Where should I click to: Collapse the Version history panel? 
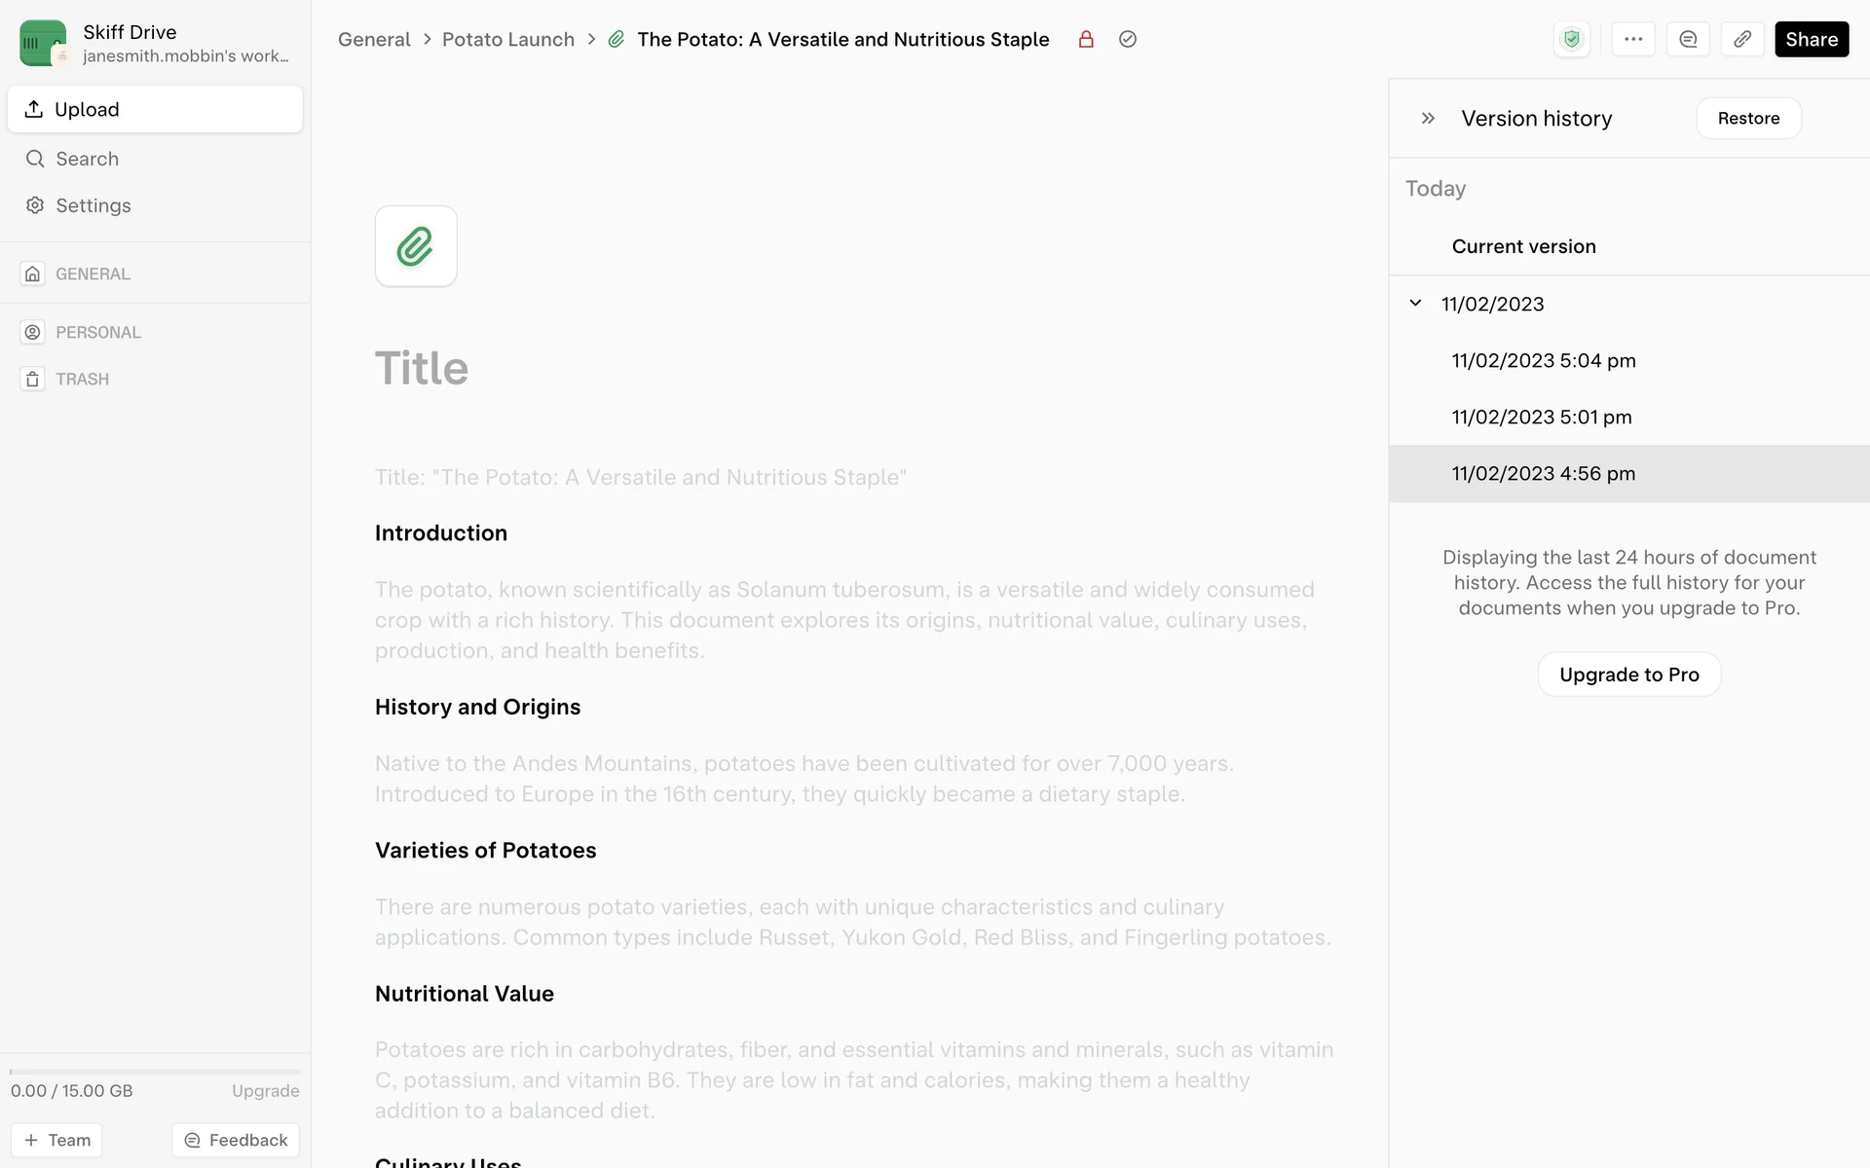click(x=1428, y=119)
